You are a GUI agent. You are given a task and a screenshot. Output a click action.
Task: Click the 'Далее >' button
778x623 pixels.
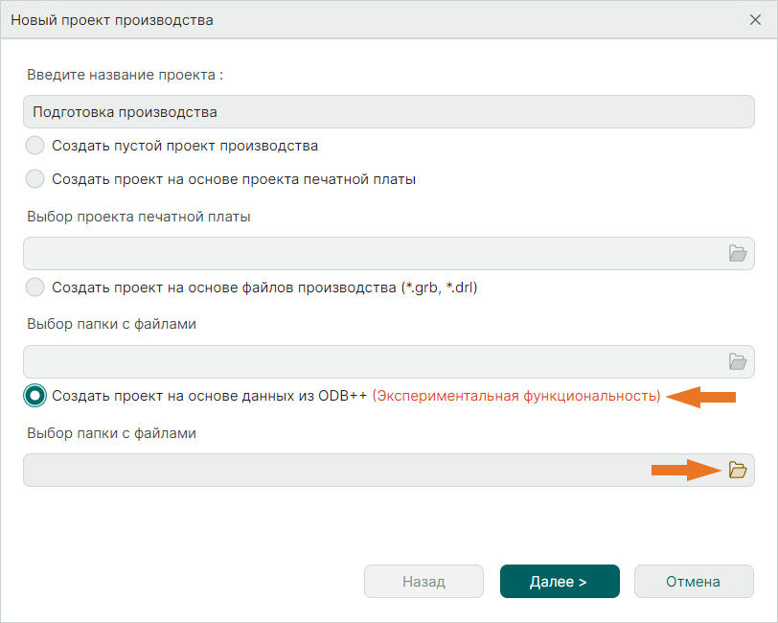pyautogui.click(x=560, y=581)
